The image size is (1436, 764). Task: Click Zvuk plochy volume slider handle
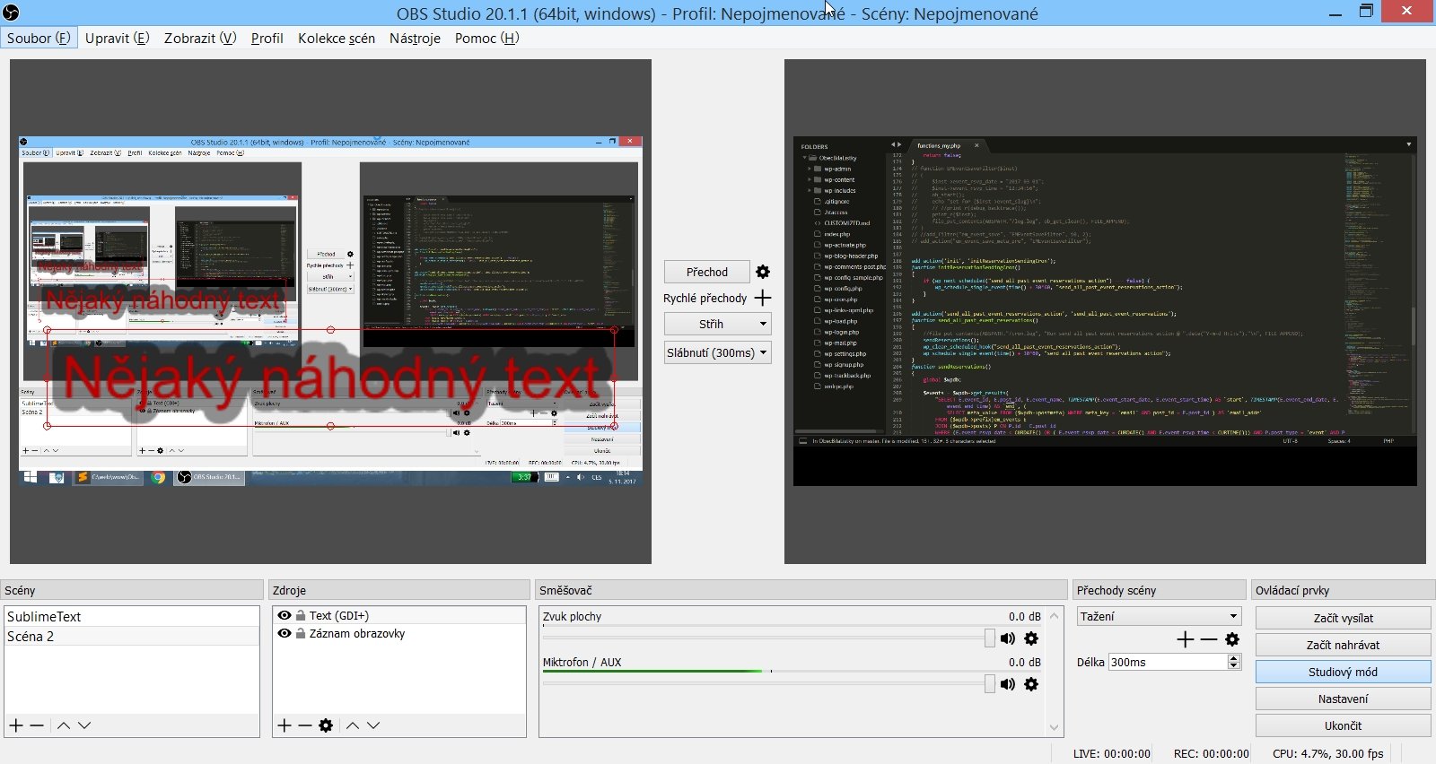point(989,638)
